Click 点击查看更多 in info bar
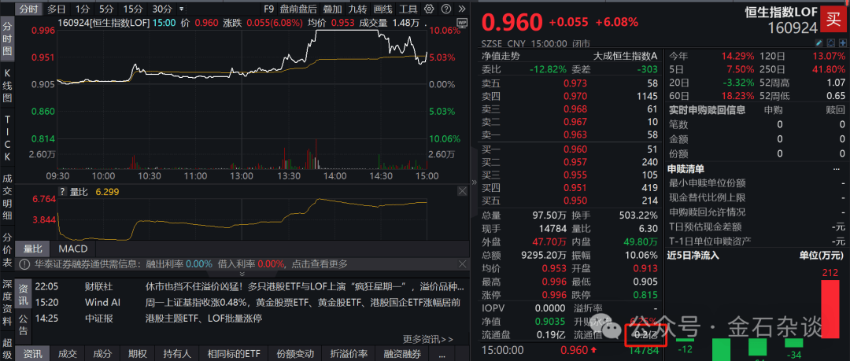The width and height of the screenshot is (850, 361). click(318, 264)
